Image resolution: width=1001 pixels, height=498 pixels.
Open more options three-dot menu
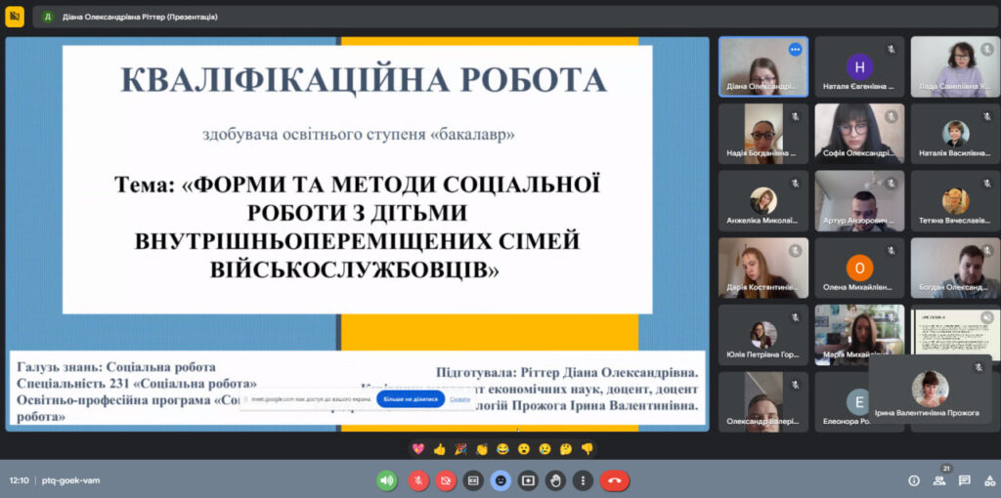tap(583, 480)
